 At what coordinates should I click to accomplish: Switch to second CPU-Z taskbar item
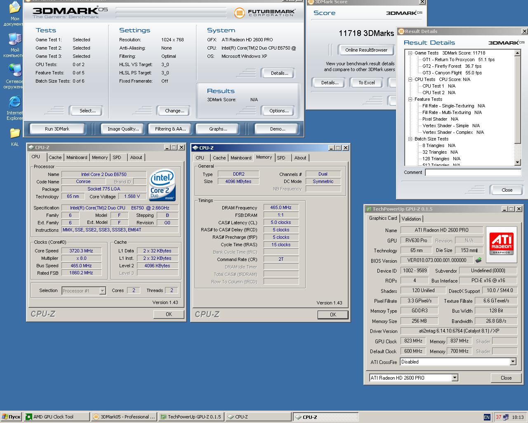tap(326, 417)
